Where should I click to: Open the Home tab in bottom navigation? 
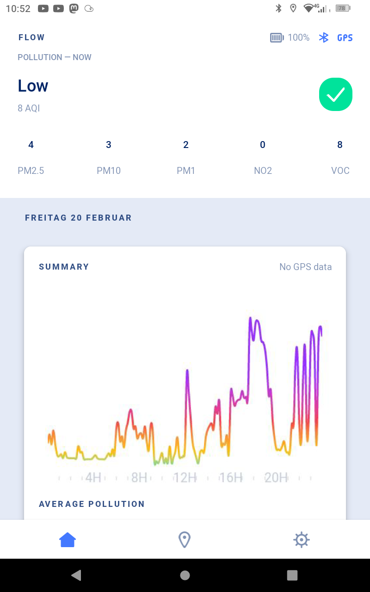tap(68, 539)
